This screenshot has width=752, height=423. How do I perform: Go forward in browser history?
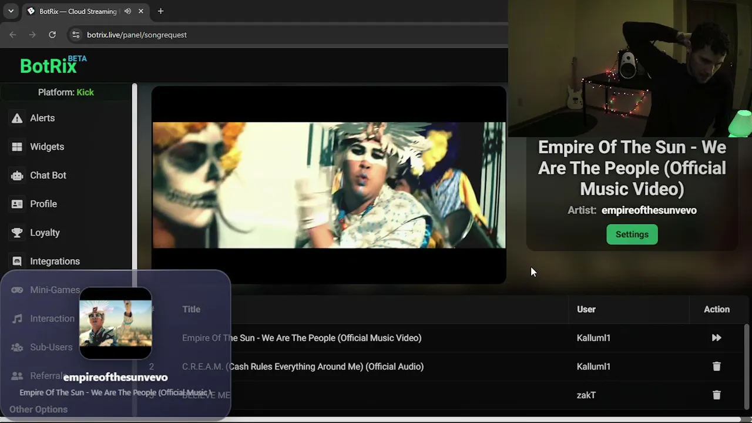(x=32, y=35)
